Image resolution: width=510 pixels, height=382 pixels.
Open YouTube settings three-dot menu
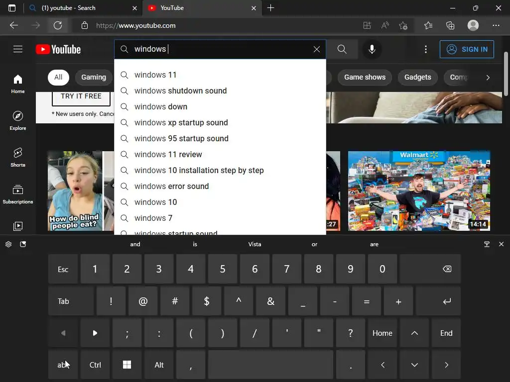tap(425, 49)
